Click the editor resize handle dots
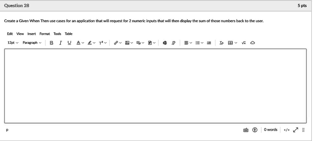The width and height of the screenshot is (313, 141). point(303,130)
